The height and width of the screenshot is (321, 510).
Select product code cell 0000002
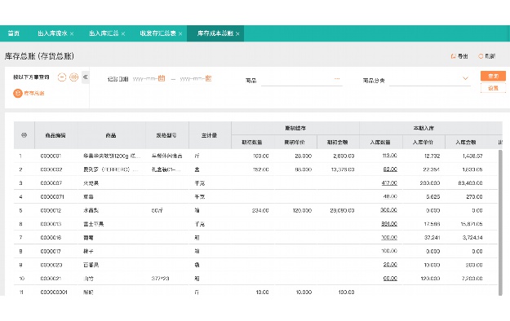pyautogui.click(x=51, y=169)
